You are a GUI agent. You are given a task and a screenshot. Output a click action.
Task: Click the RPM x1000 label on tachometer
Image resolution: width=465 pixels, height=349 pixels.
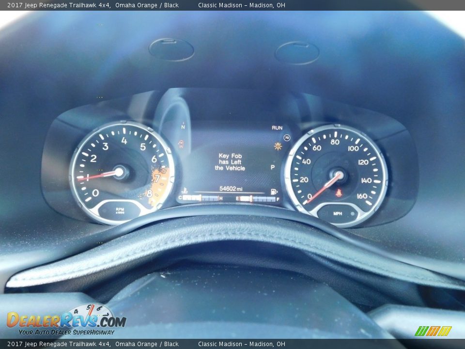(x=120, y=210)
